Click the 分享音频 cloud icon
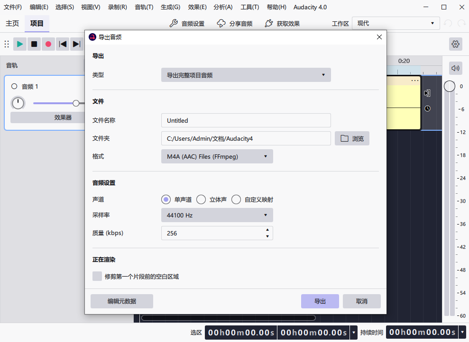469x342 pixels. pyautogui.click(x=221, y=23)
